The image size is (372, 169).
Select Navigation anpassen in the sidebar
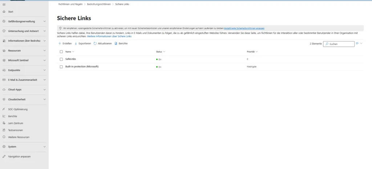19,156
